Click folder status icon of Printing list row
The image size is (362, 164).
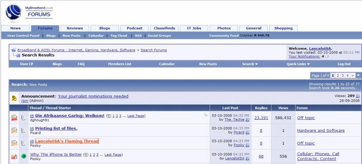click(14, 130)
